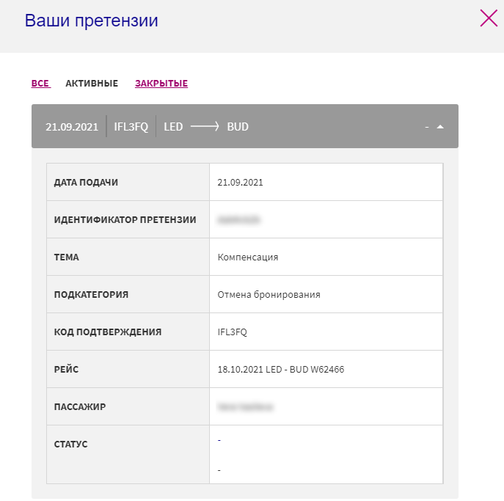This screenshot has height=501, width=504.
Task: Click the route arrow between LED and BUD
Action: point(205,127)
